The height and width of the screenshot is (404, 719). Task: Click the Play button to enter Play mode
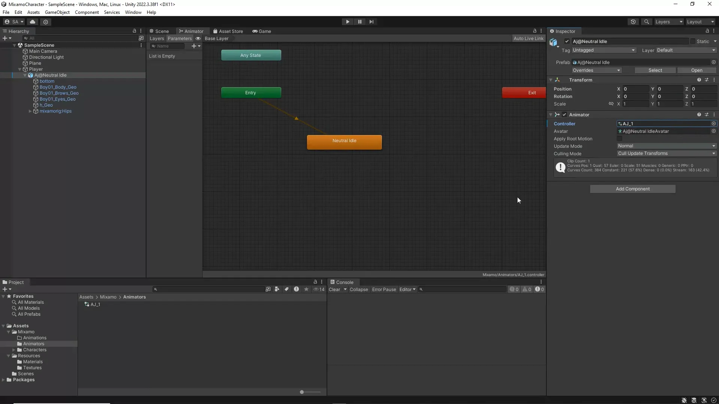click(348, 22)
